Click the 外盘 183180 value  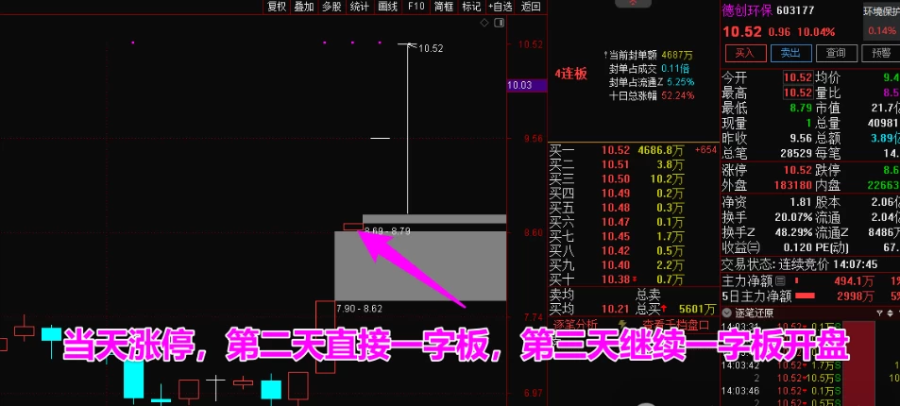[x=794, y=185]
